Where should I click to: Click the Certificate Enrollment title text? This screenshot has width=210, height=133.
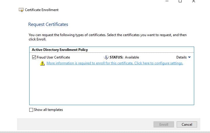(x=42, y=10)
